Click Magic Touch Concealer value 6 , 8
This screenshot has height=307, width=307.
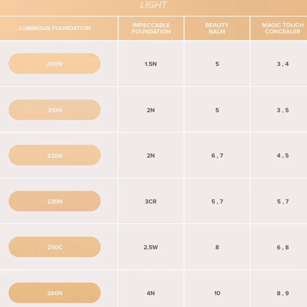click(283, 247)
